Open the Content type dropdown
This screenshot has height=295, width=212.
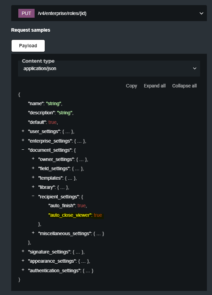109,68
